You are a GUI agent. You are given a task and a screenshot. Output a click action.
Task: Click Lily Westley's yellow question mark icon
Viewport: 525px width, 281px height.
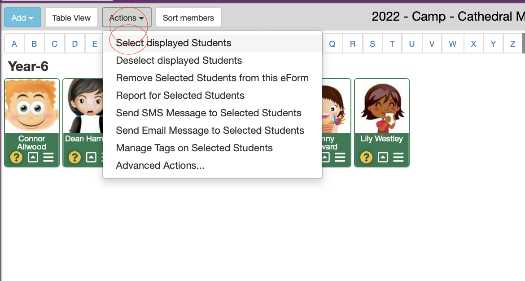366,158
